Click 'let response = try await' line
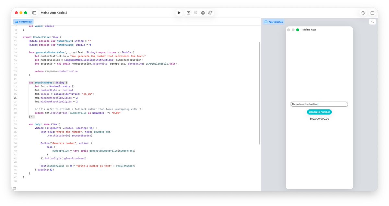The image size is (389, 206). 106,64
